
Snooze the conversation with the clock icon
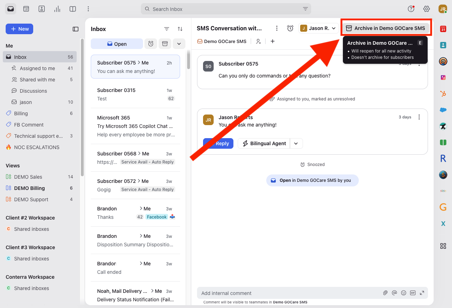(290, 28)
